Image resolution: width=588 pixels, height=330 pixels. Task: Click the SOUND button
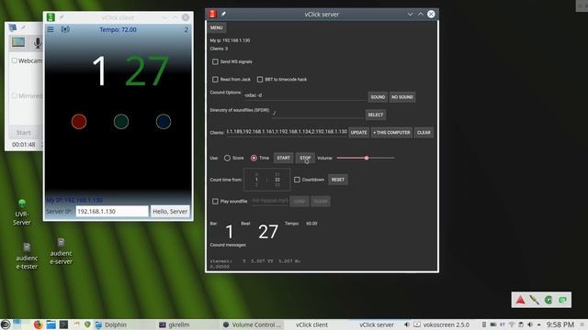coord(378,97)
